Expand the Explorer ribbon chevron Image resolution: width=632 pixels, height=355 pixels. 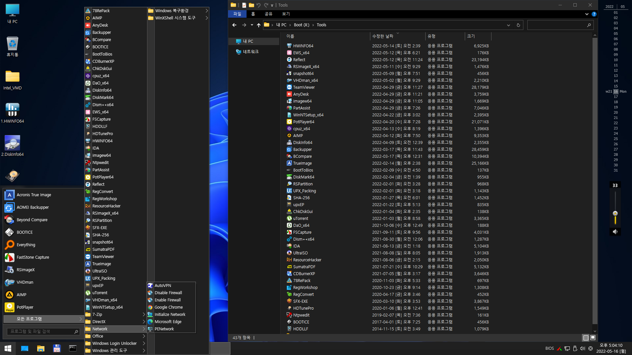point(587,14)
